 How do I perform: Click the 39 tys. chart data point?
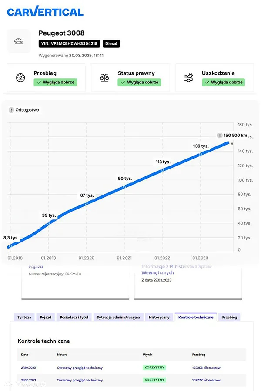[48, 223]
